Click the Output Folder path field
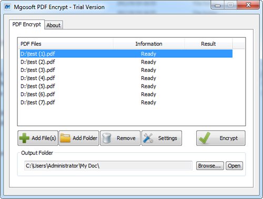This screenshot has height=199, width=263. (x=108, y=165)
